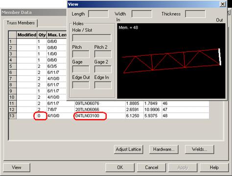Image resolution: width=232 pixels, height=176 pixels.
Task: Click the Hole / Slot field
Action: click(92, 38)
